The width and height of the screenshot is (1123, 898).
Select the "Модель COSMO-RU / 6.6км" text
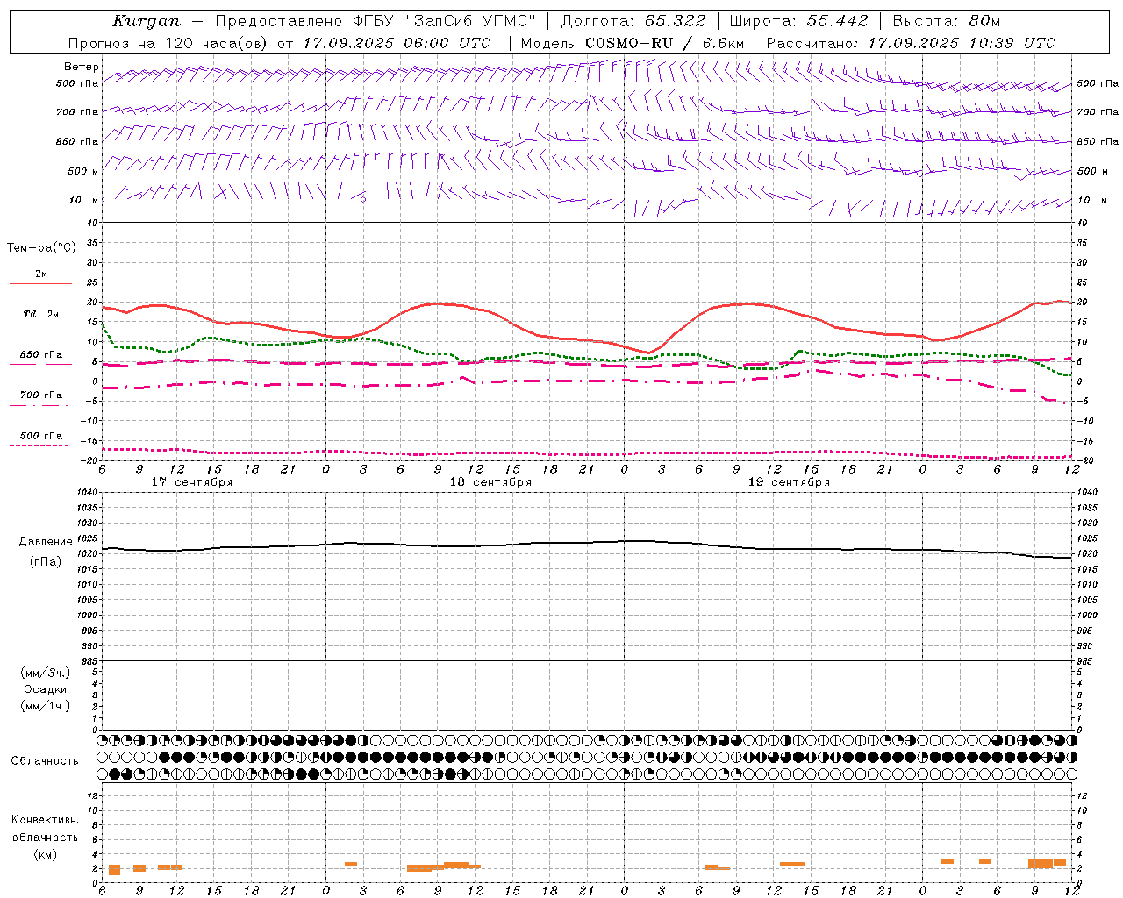pyautogui.click(x=632, y=43)
